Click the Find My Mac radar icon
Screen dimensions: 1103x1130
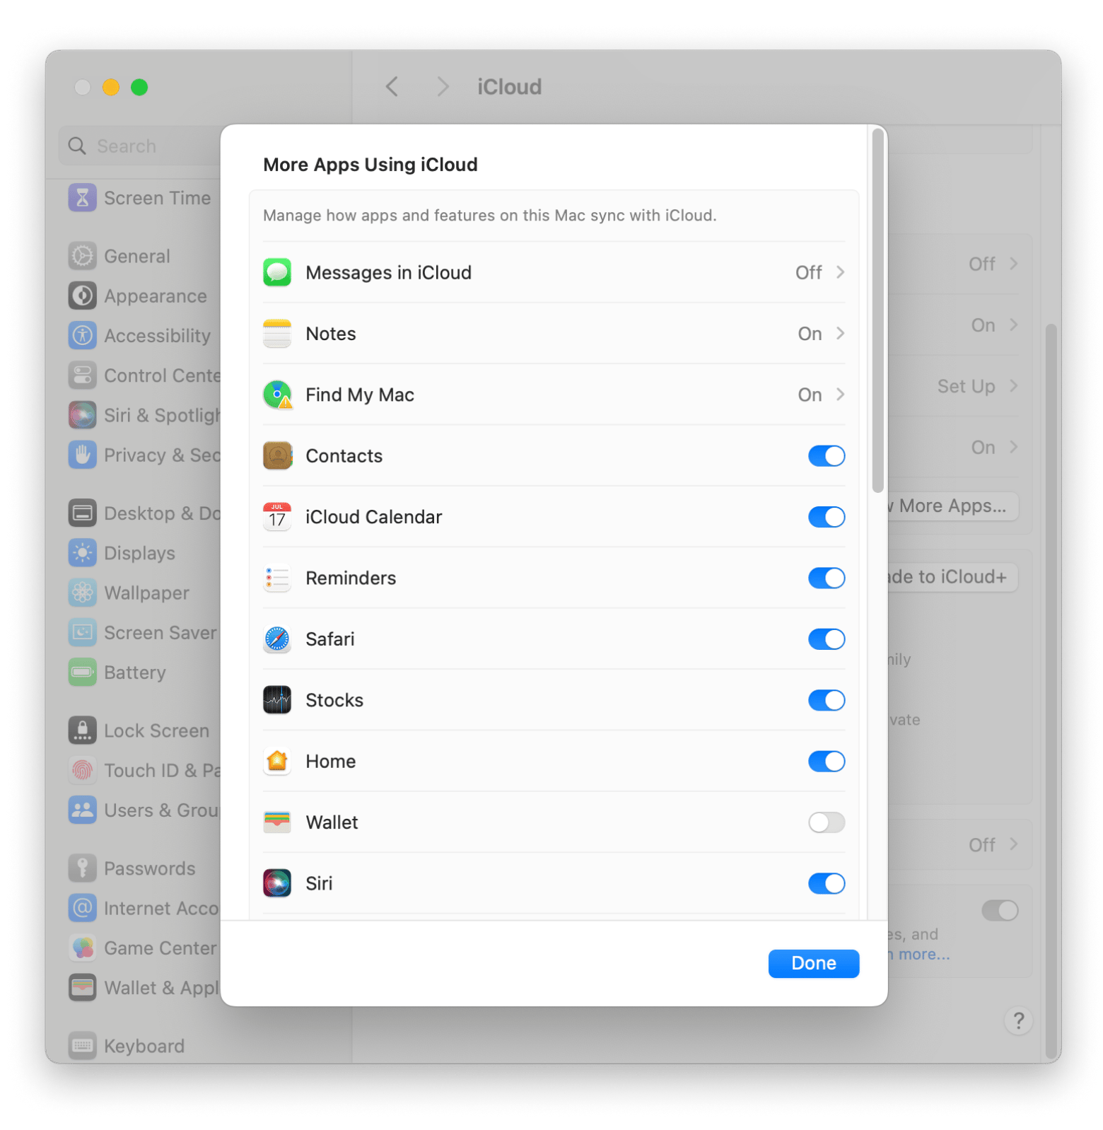point(276,395)
